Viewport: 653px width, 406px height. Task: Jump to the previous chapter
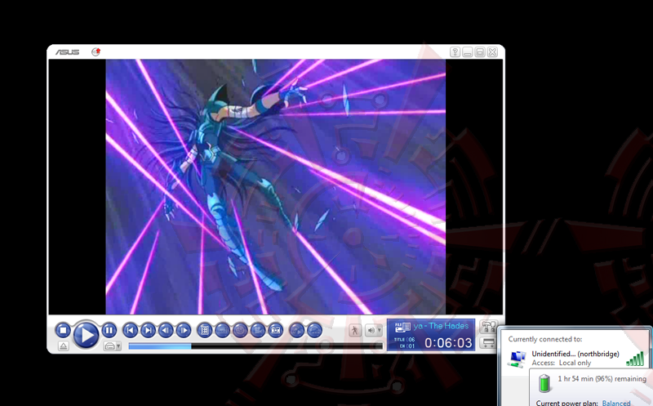(x=130, y=331)
